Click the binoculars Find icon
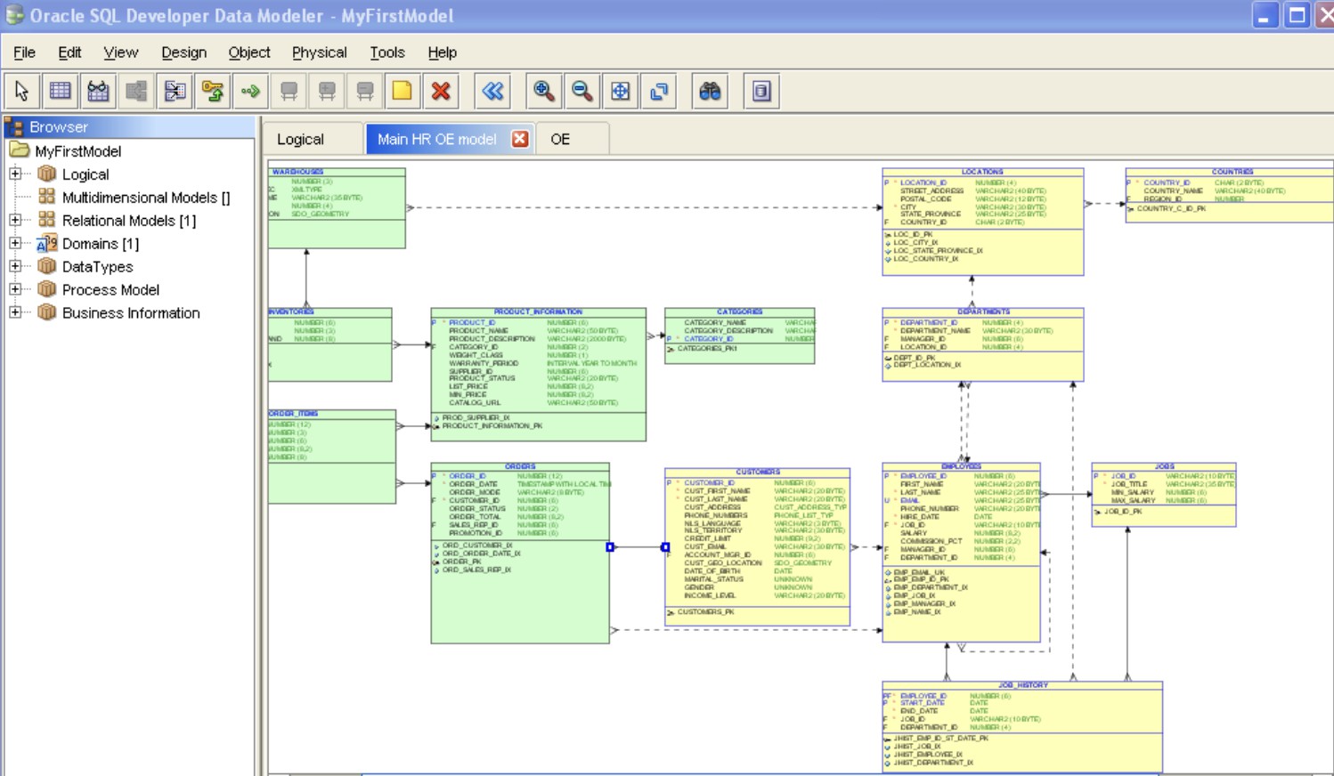 (710, 91)
